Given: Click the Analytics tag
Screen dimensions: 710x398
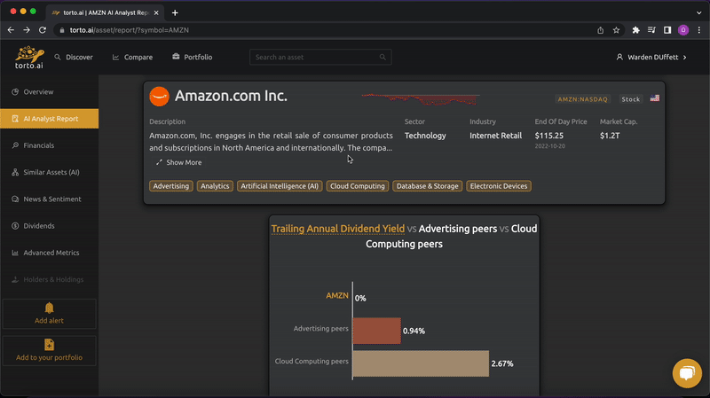Looking at the screenshot, I should tap(215, 186).
